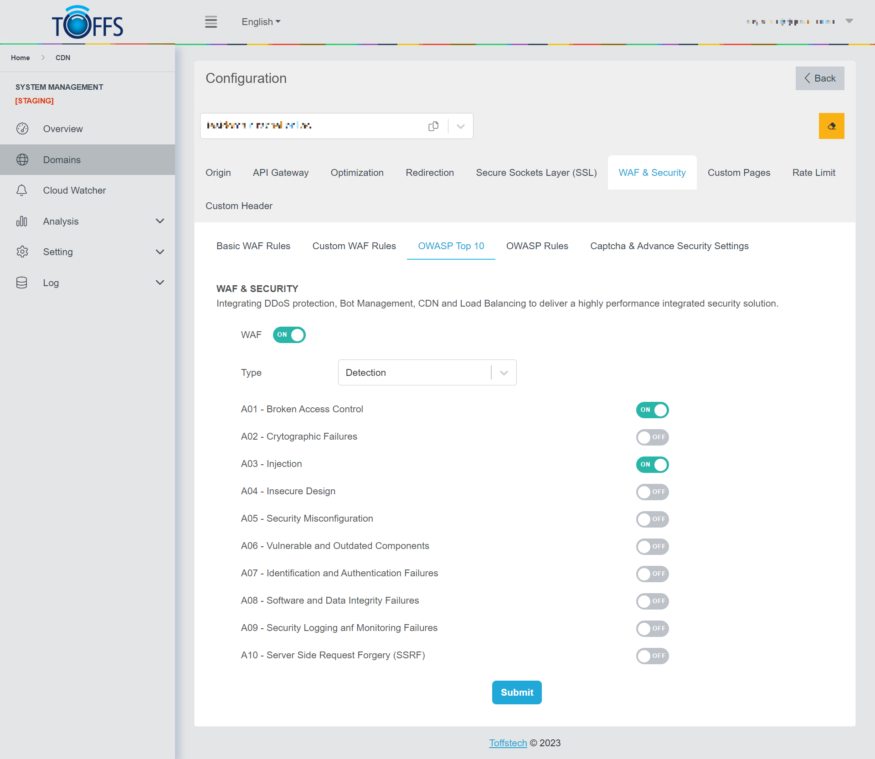
Task: Click the Analysis bar chart icon
Action: pyautogui.click(x=22, y=221)
